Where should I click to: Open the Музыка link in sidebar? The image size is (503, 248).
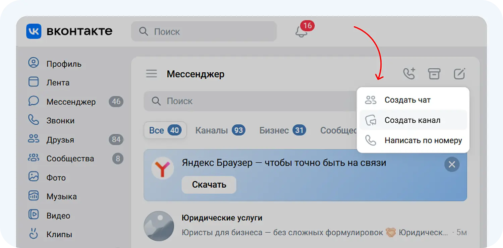tap(62, 197)
